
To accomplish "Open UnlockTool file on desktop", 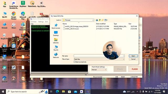I will click(x=23, y=68).
